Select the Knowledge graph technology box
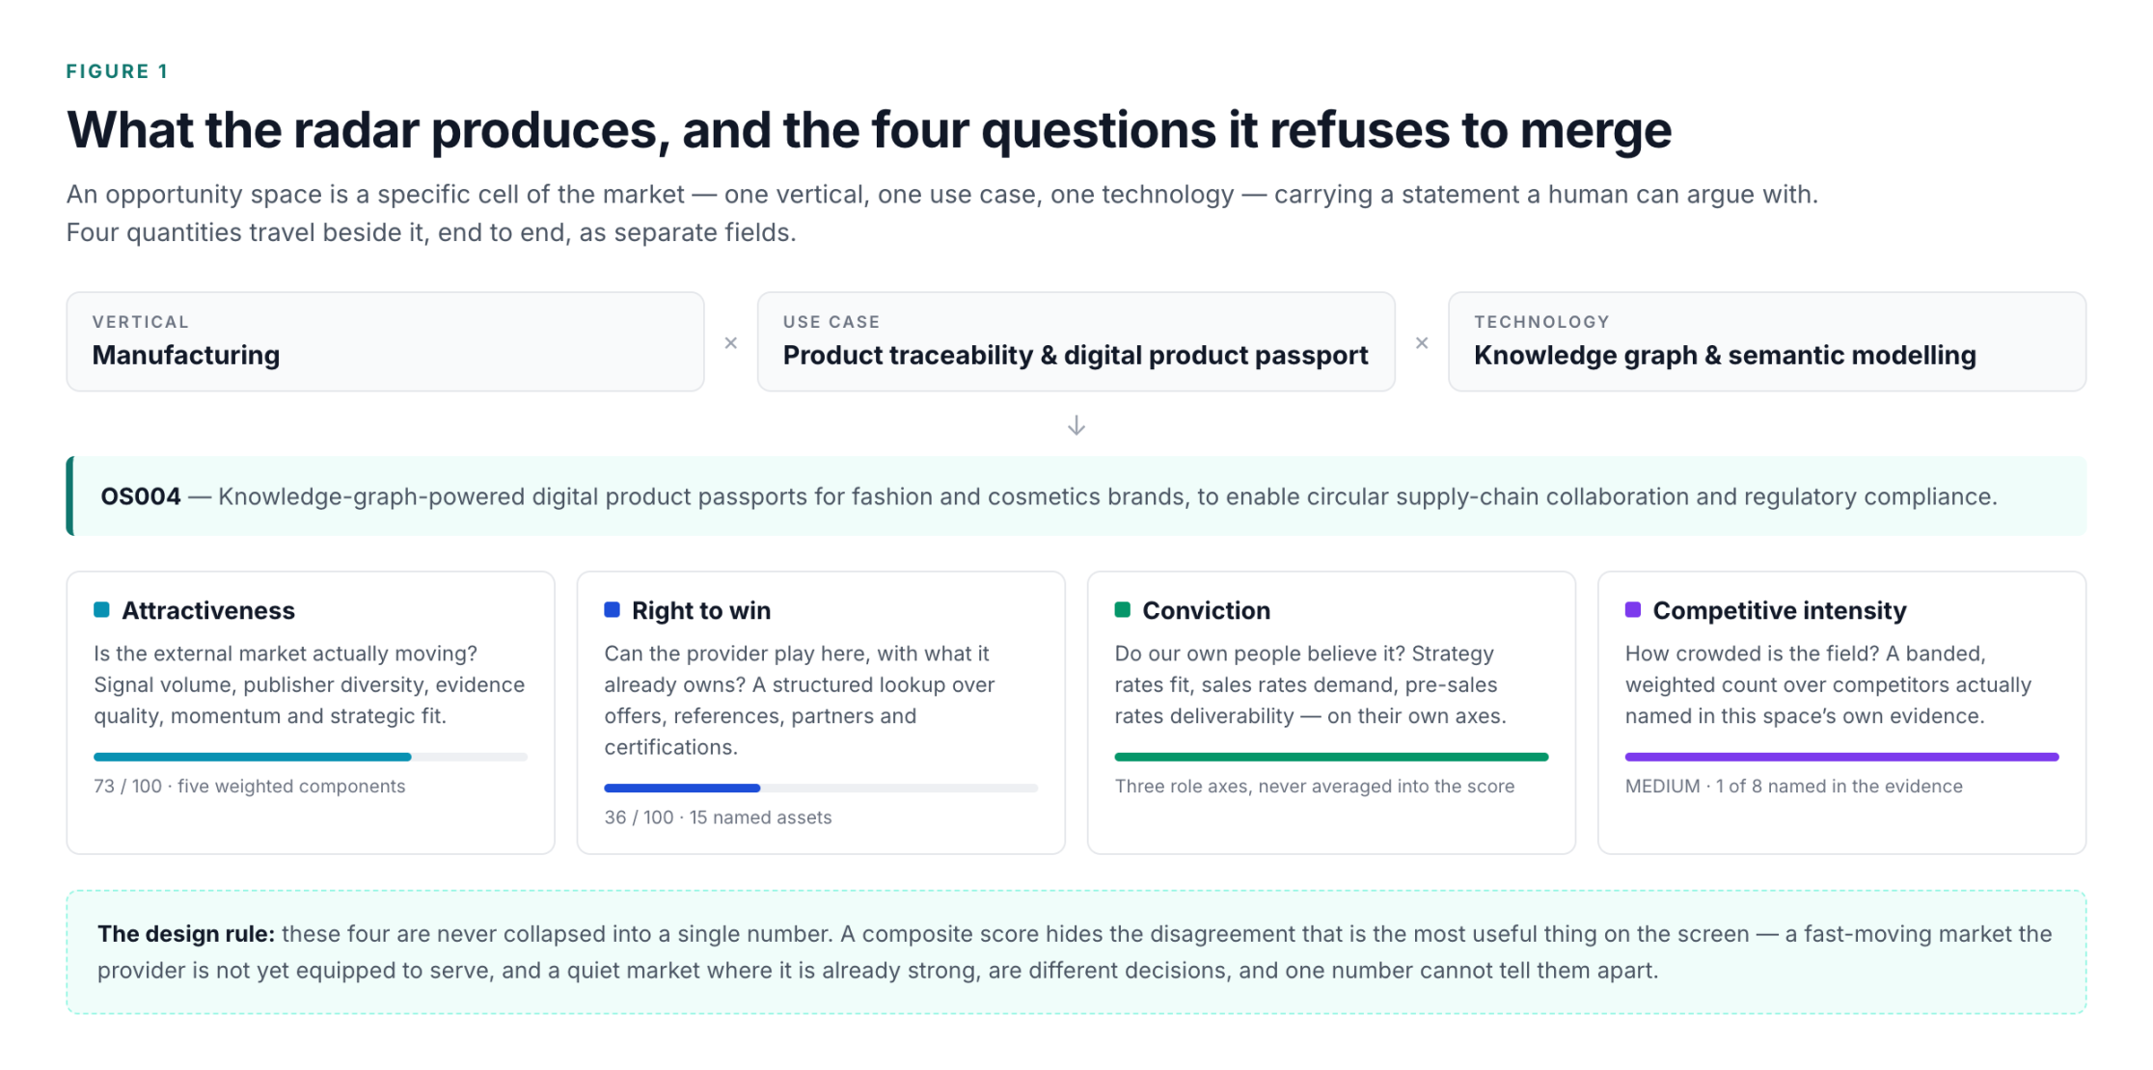The width and height of the screenshot is (2153, 1070). [1767, 342]
